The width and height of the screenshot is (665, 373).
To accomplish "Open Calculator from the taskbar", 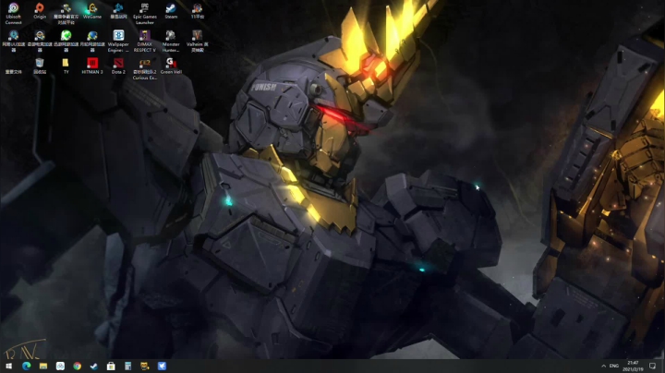I will 127,366.
